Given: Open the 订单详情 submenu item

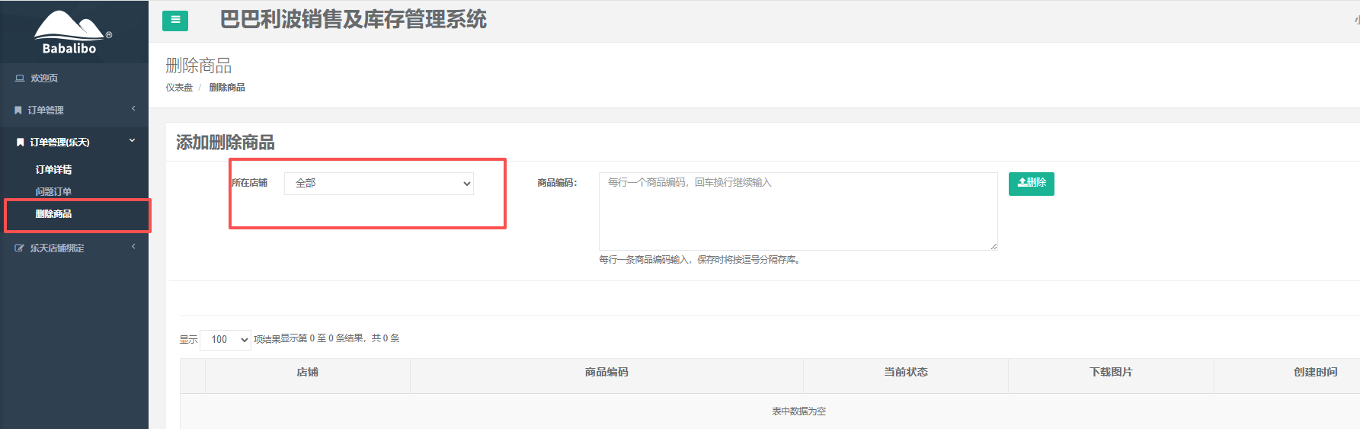Looking at the screenshot, I should coord(53,170).
